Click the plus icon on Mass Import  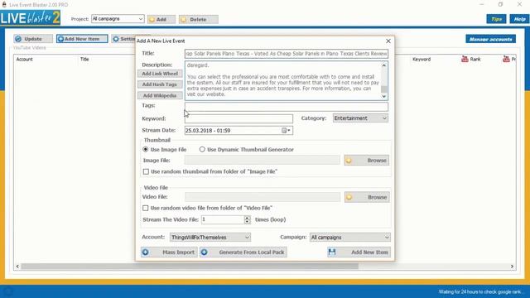click(x=146, y=252)
